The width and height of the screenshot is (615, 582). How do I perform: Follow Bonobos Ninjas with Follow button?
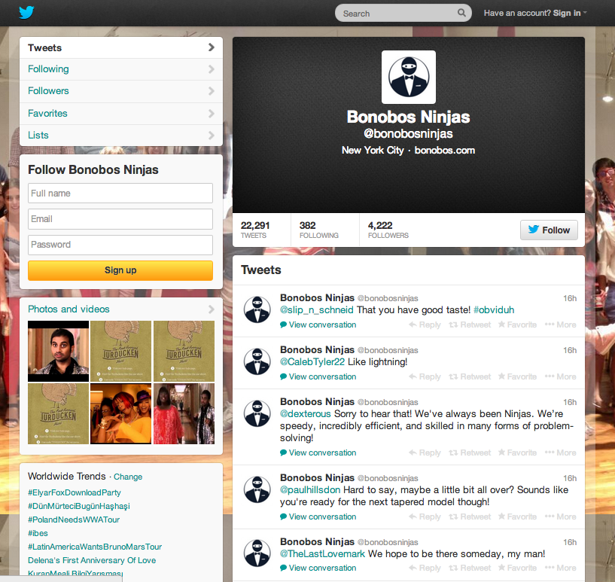(549, 230)
